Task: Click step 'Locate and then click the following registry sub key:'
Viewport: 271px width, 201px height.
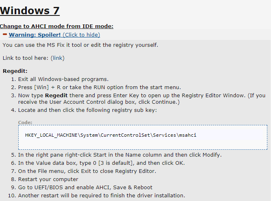Action: pos(87,110)
